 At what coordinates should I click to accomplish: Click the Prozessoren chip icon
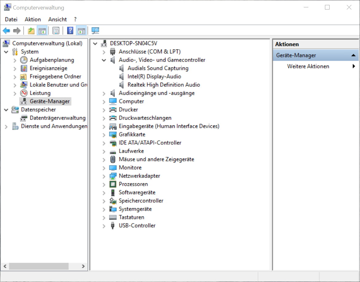(113, 184)
